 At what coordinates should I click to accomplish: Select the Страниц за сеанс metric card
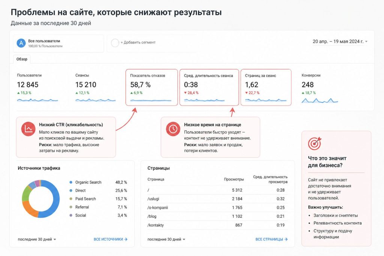coord(266,87)
